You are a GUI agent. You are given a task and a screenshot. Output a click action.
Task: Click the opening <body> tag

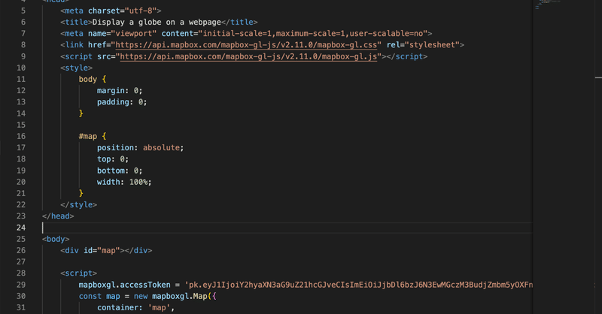click(x=56, y=239)
